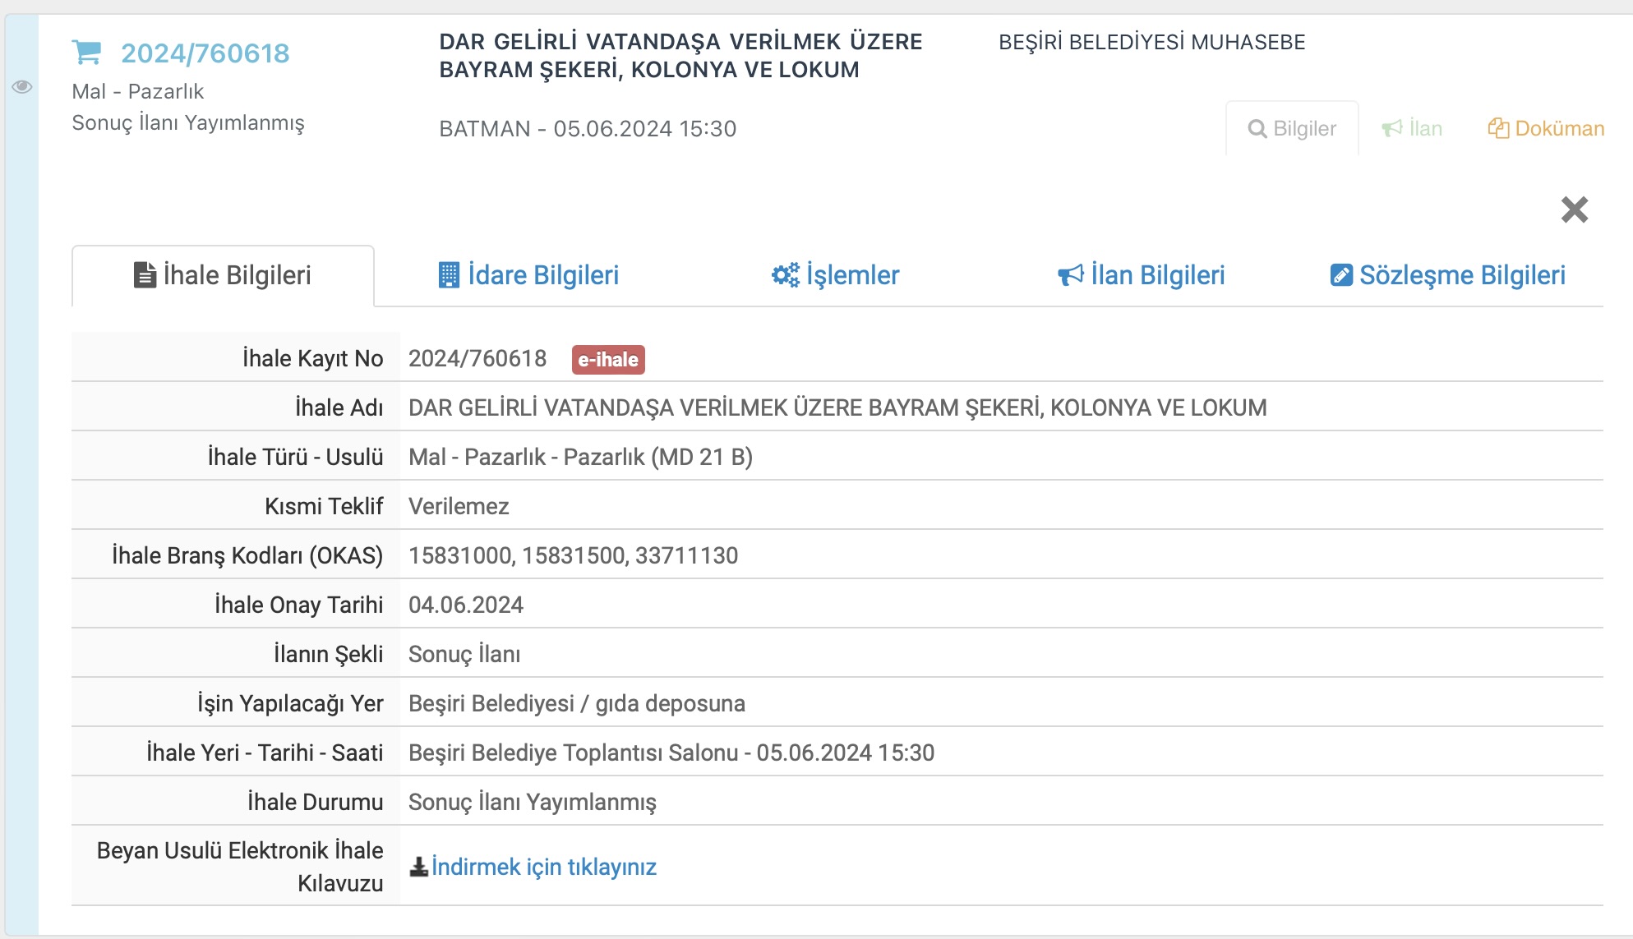This screenshot has width=1633, height=939.
Task: Switch to the İlan Bilgileri tab
Action: click(x=1157, y=275)
